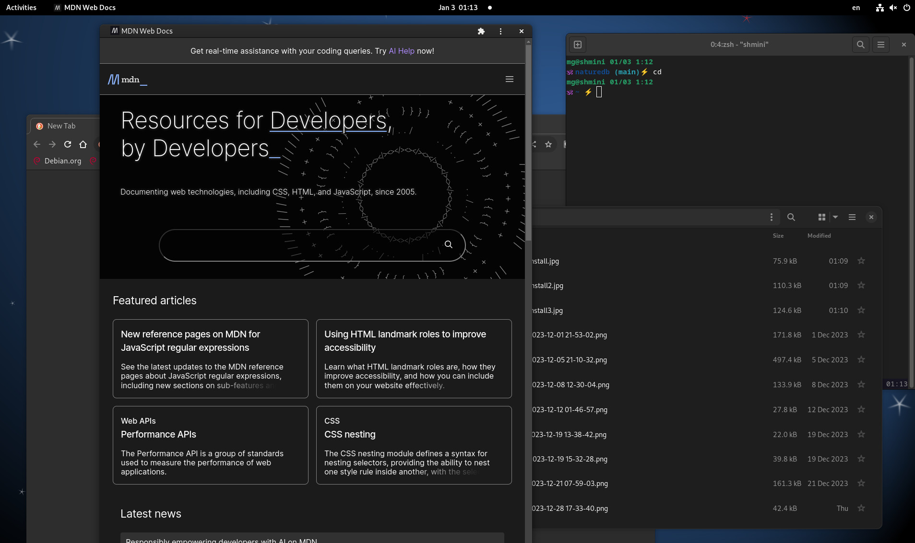
Task: Open clock and calendar in top bar
Action: pyautogui.click(x=458, y=8)
